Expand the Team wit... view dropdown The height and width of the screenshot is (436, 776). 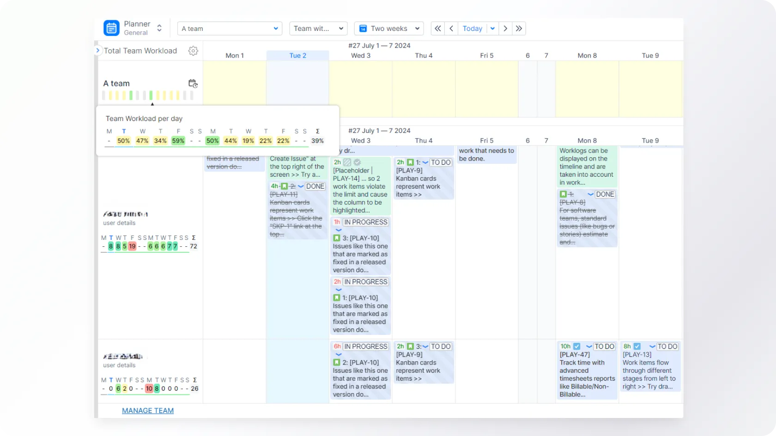318,29
